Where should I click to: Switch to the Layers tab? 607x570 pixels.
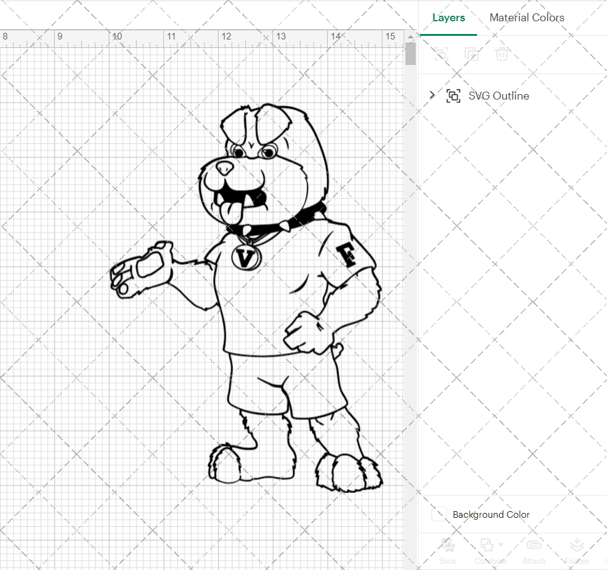(449, 18)
